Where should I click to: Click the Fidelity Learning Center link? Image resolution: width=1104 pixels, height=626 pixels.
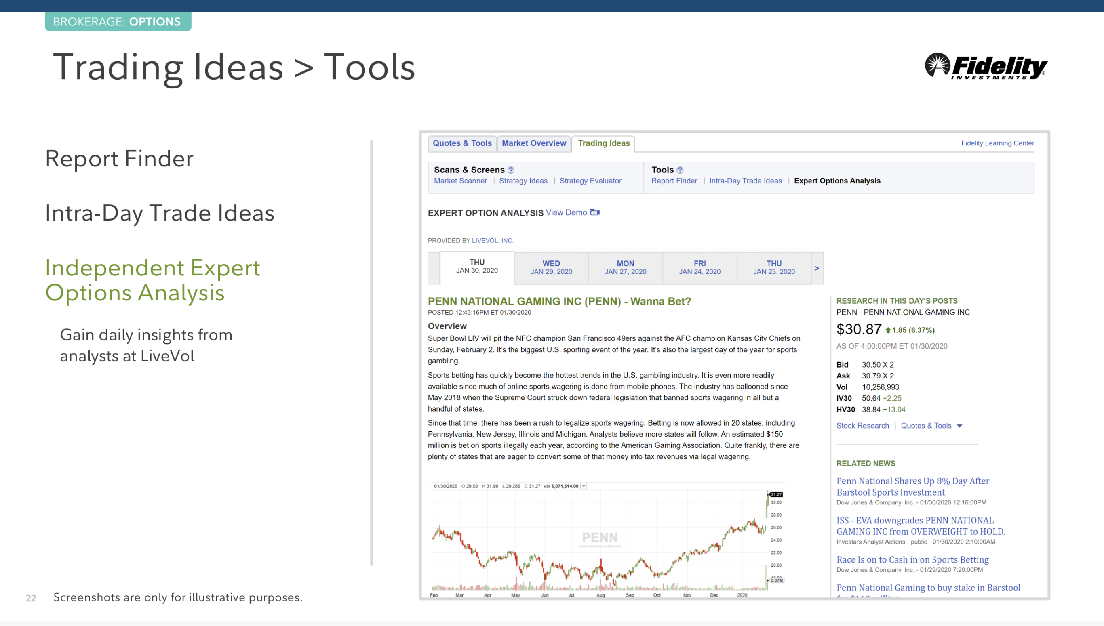[997, 143]
